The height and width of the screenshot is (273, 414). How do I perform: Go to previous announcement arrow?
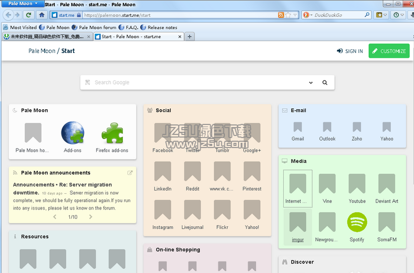pyautogui.click(x=55, y=217)
